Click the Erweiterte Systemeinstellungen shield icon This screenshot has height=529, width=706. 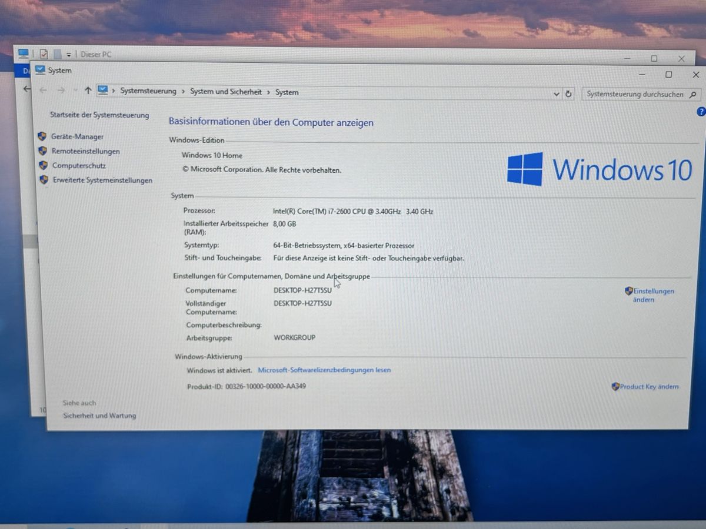point(44,180)
